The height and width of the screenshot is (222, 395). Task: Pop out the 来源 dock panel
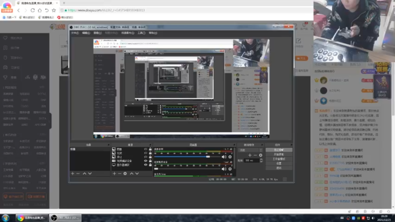[151, 145]
